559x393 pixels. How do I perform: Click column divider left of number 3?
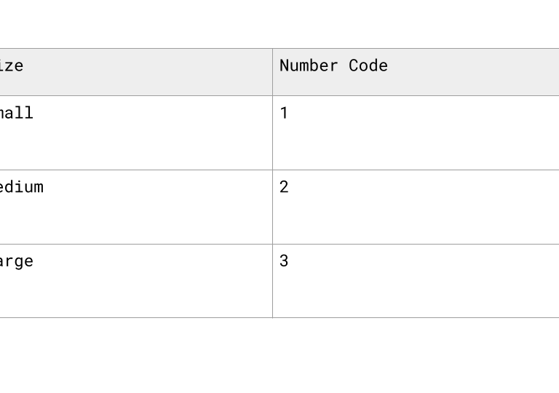pos(273,281)
